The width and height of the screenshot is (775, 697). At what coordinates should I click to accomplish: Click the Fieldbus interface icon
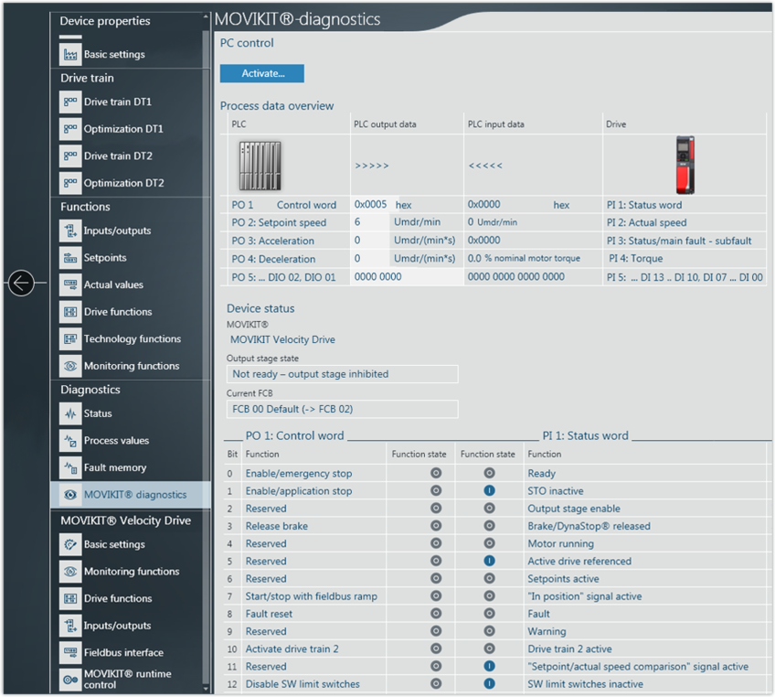click(x=70, y=652)
